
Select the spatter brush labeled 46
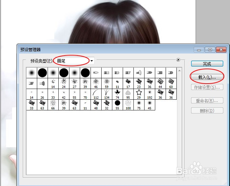click(x=96, y=83)
